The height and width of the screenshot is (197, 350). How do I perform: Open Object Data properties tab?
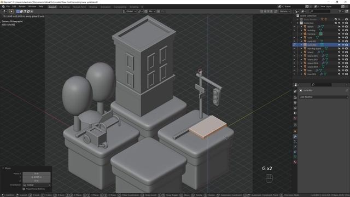(x=295, y=157)
